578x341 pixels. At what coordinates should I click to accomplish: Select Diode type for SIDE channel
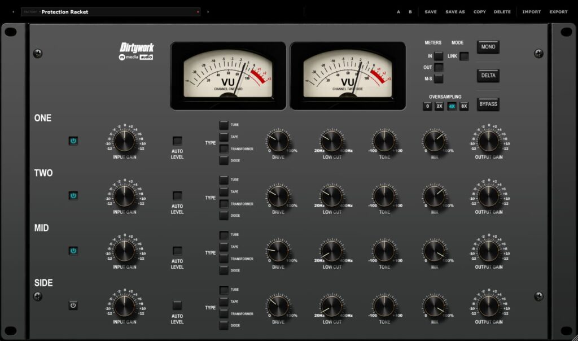(224, 326)
